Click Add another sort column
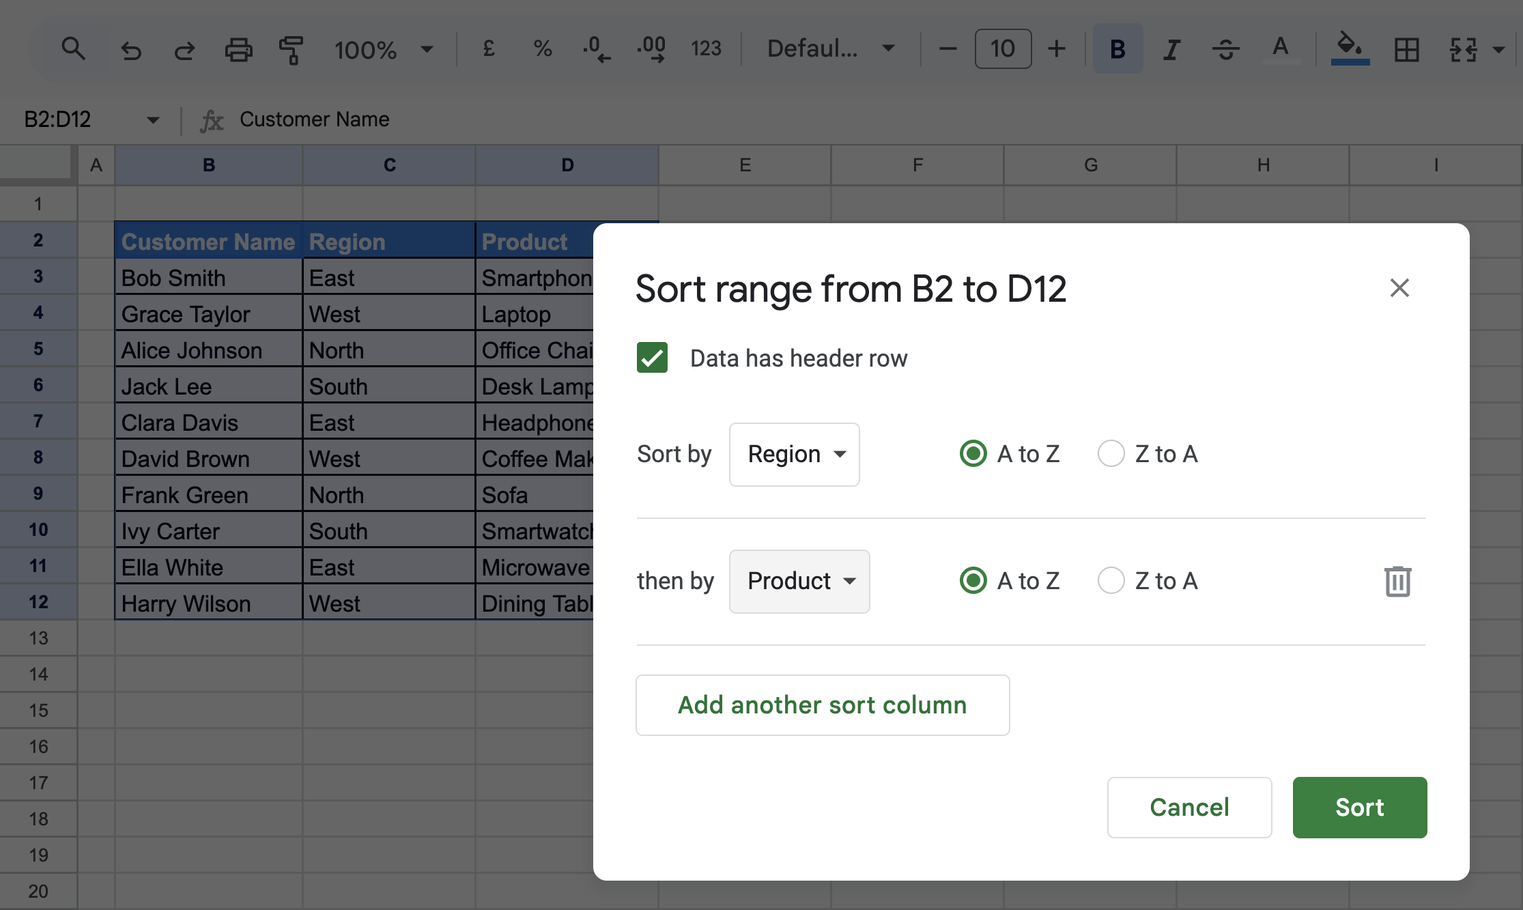 tap(822, 705)
